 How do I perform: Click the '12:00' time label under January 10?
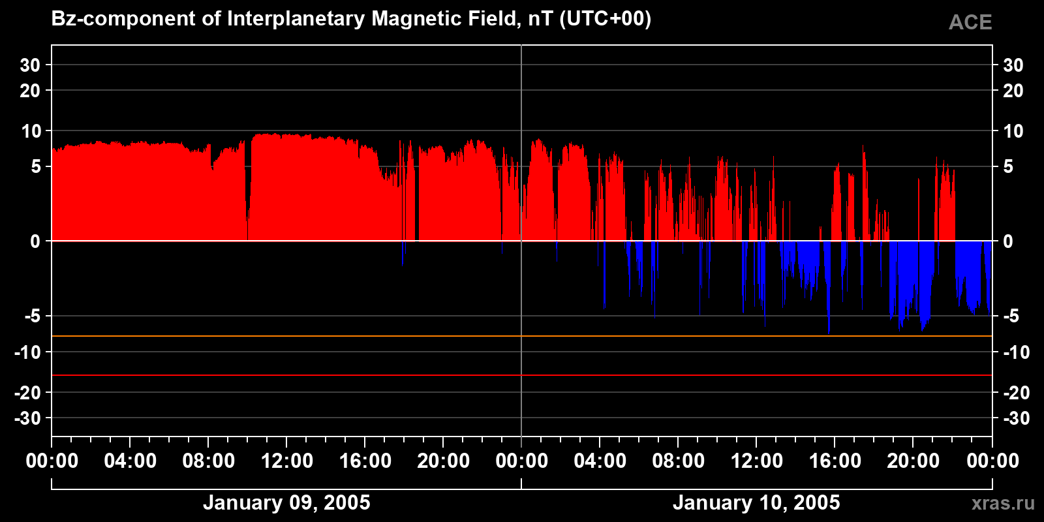[x=757, y=461]
